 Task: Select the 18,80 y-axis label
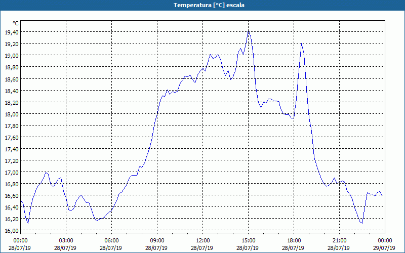pos(11,67)
